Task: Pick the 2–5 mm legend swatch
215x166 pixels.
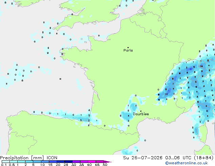Action: click(29, 162)
